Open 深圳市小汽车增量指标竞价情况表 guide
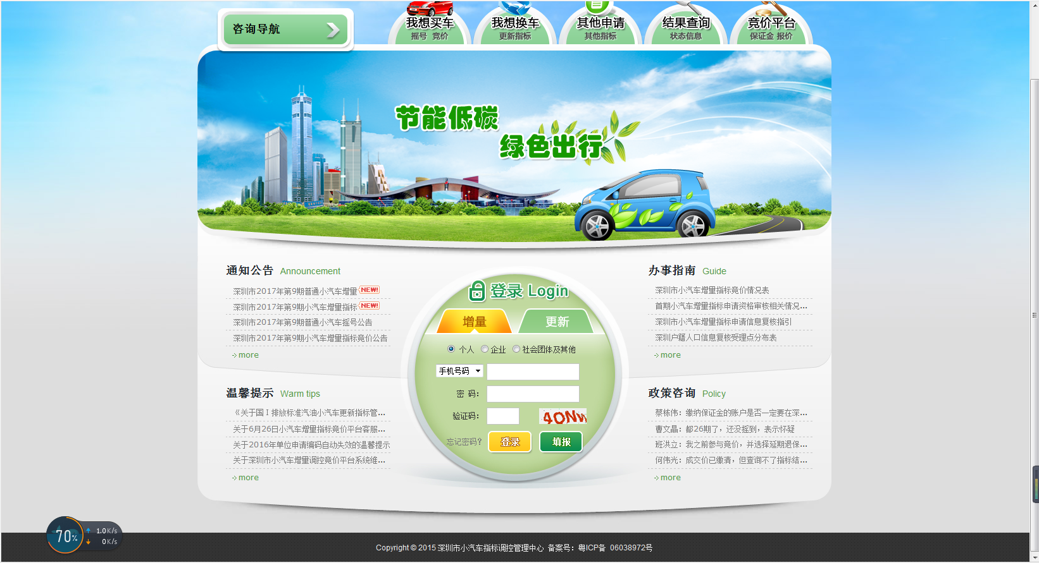The image size is (1039, 563). [712, 290]
